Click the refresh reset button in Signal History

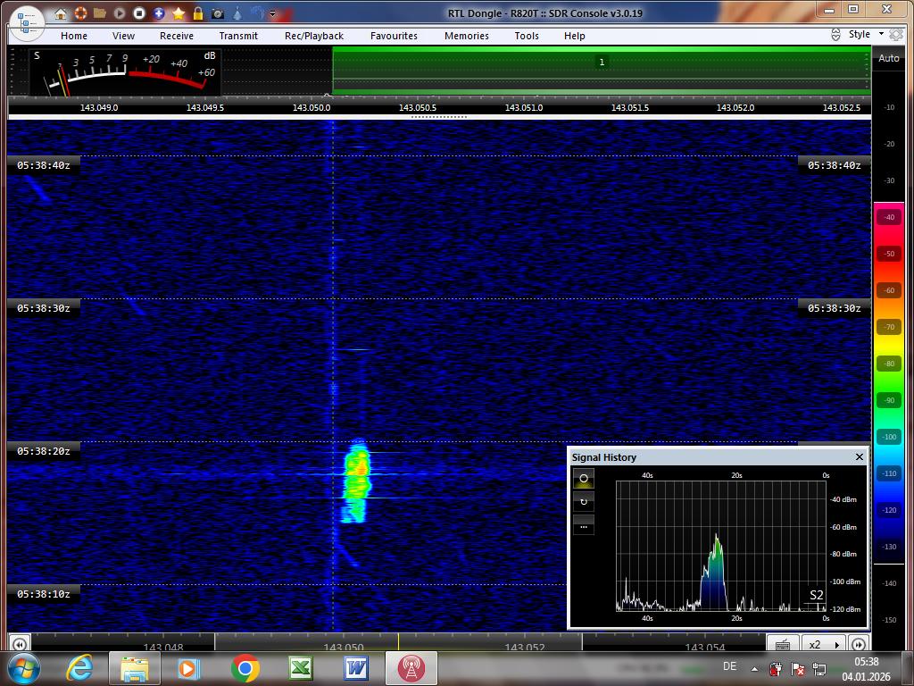(x=584, y=502)
